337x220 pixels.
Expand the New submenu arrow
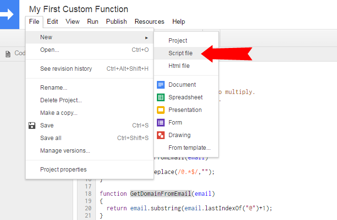[x=147, y=37]
